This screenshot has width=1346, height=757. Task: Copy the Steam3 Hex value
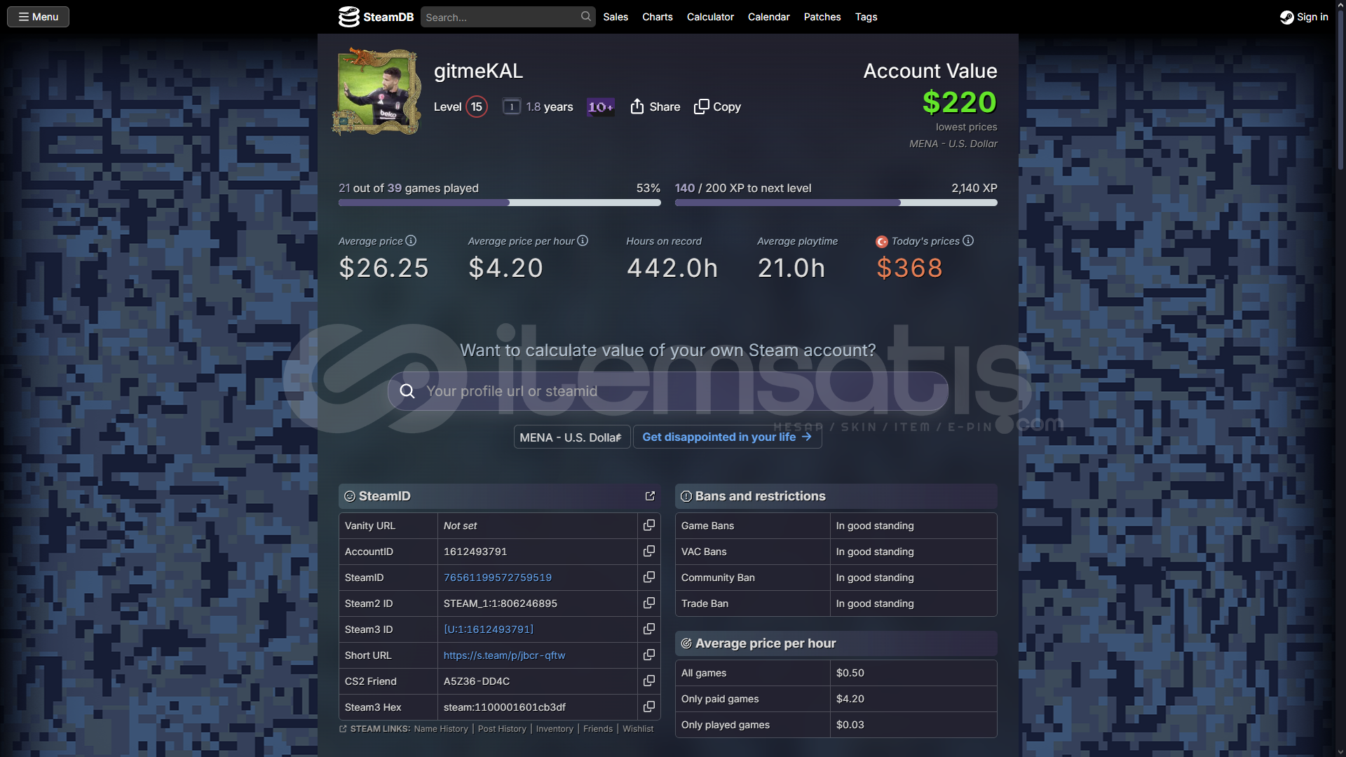tap(649, 707)
